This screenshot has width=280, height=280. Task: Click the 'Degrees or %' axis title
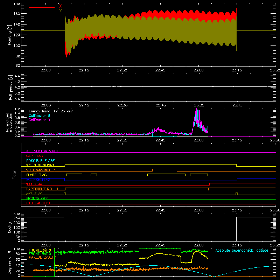click(x=9, y=262)
